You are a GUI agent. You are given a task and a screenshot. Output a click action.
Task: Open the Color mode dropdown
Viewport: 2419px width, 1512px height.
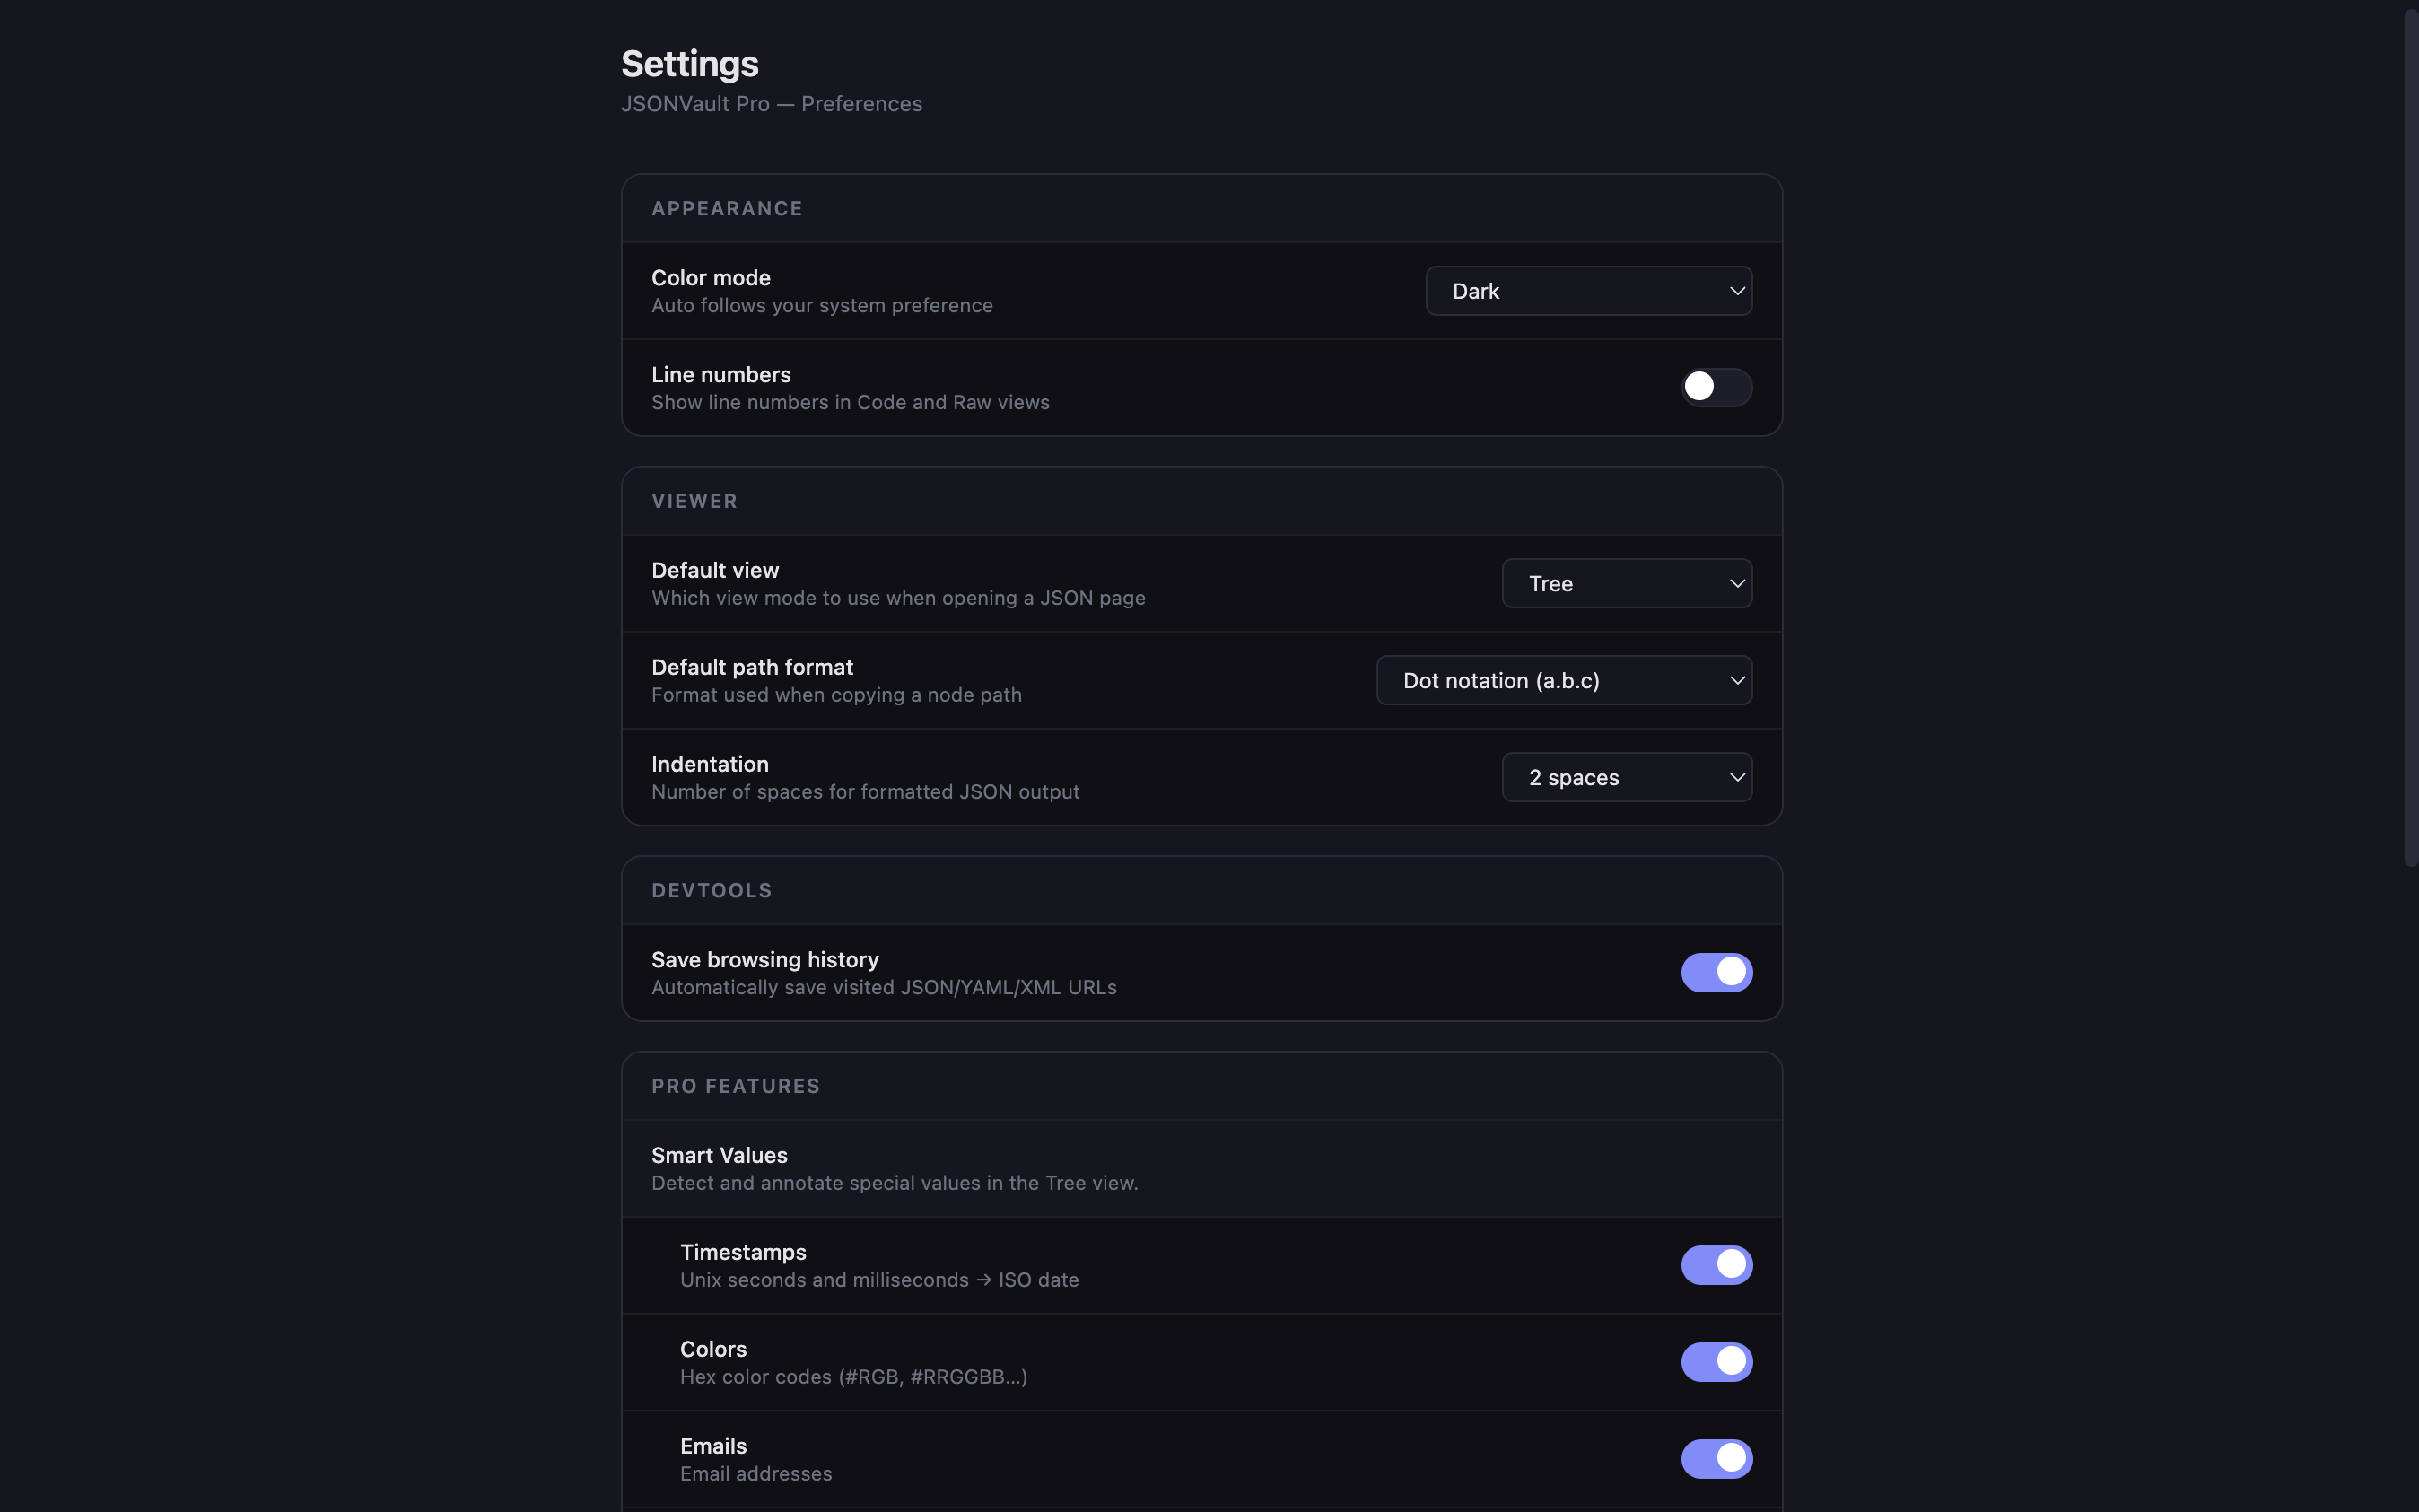pyautogui.click(x=1587, y=291)
